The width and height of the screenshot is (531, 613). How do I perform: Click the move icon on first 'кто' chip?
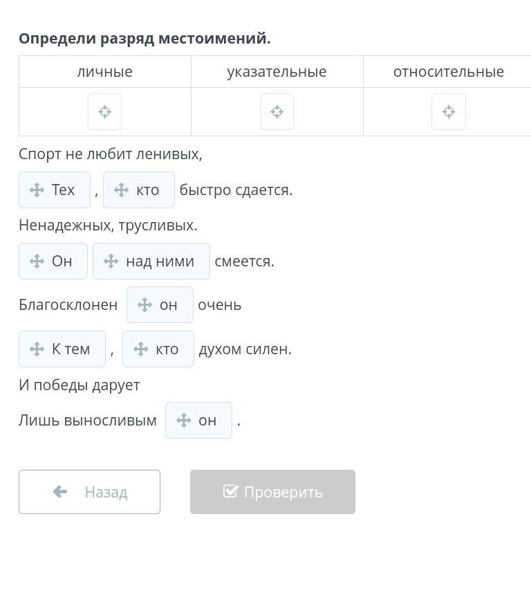121,190
